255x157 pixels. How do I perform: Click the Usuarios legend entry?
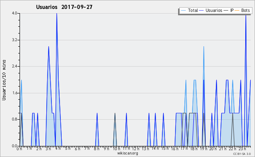(211, 10)
